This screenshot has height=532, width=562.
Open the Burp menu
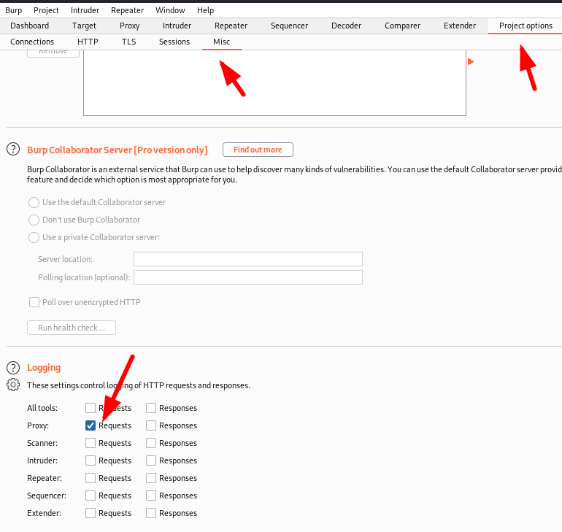coord(14,10)
